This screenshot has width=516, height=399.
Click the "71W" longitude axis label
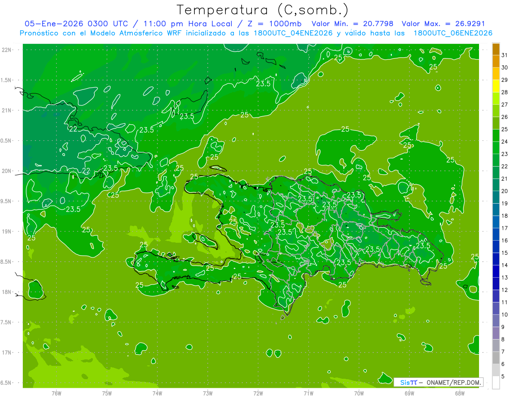point(308,393)
